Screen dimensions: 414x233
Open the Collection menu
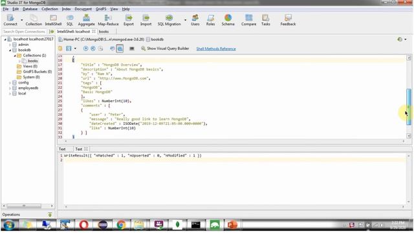(49, 9)
